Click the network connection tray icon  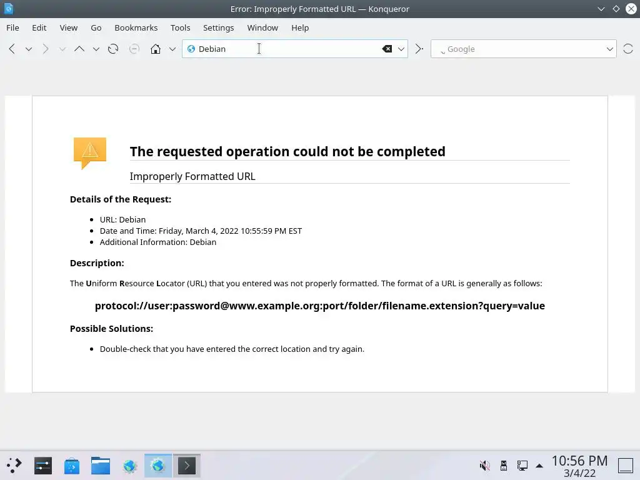(x=522, y=465)
